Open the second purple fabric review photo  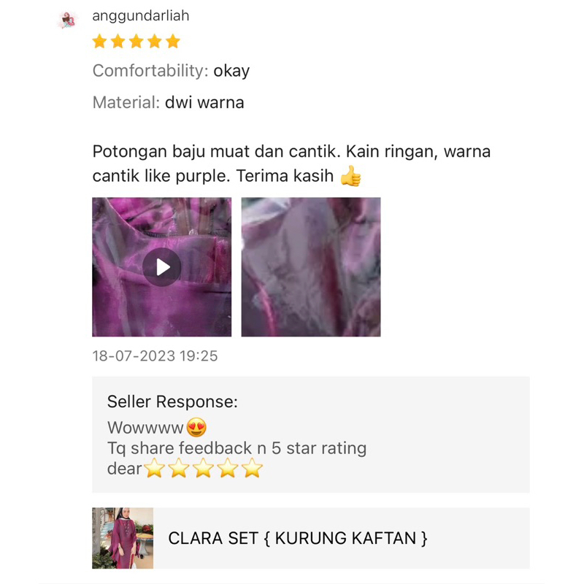click(x=311, y=267)
